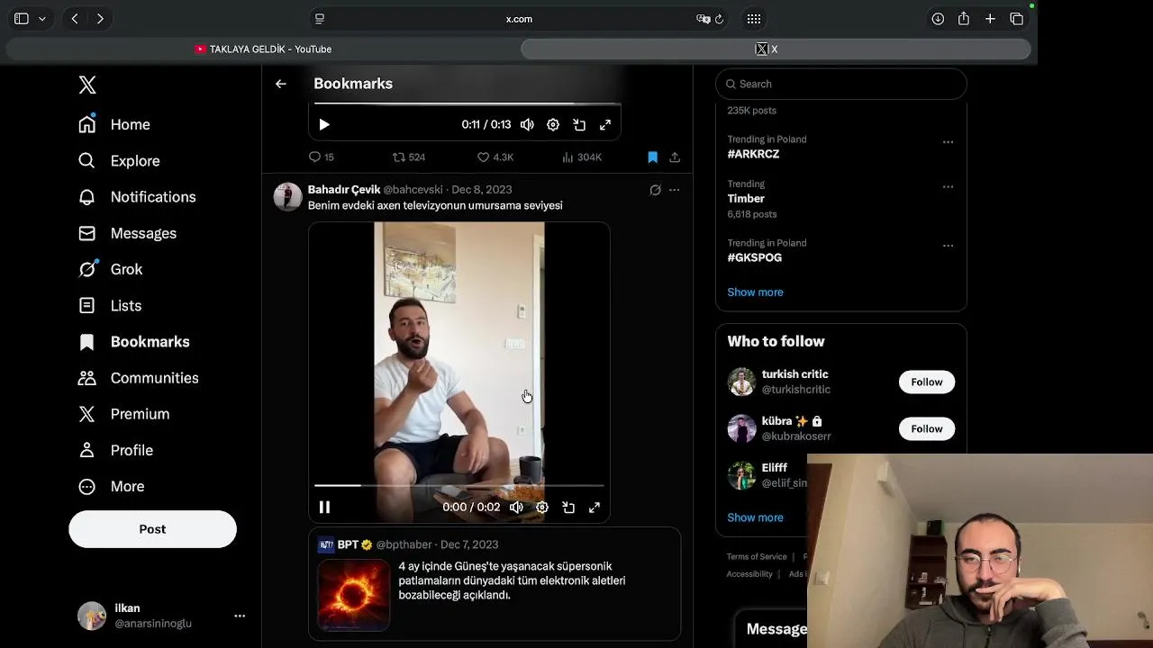1153x648 pixels.
Task: Switch to the X browser tab
Action: (776, 49)
